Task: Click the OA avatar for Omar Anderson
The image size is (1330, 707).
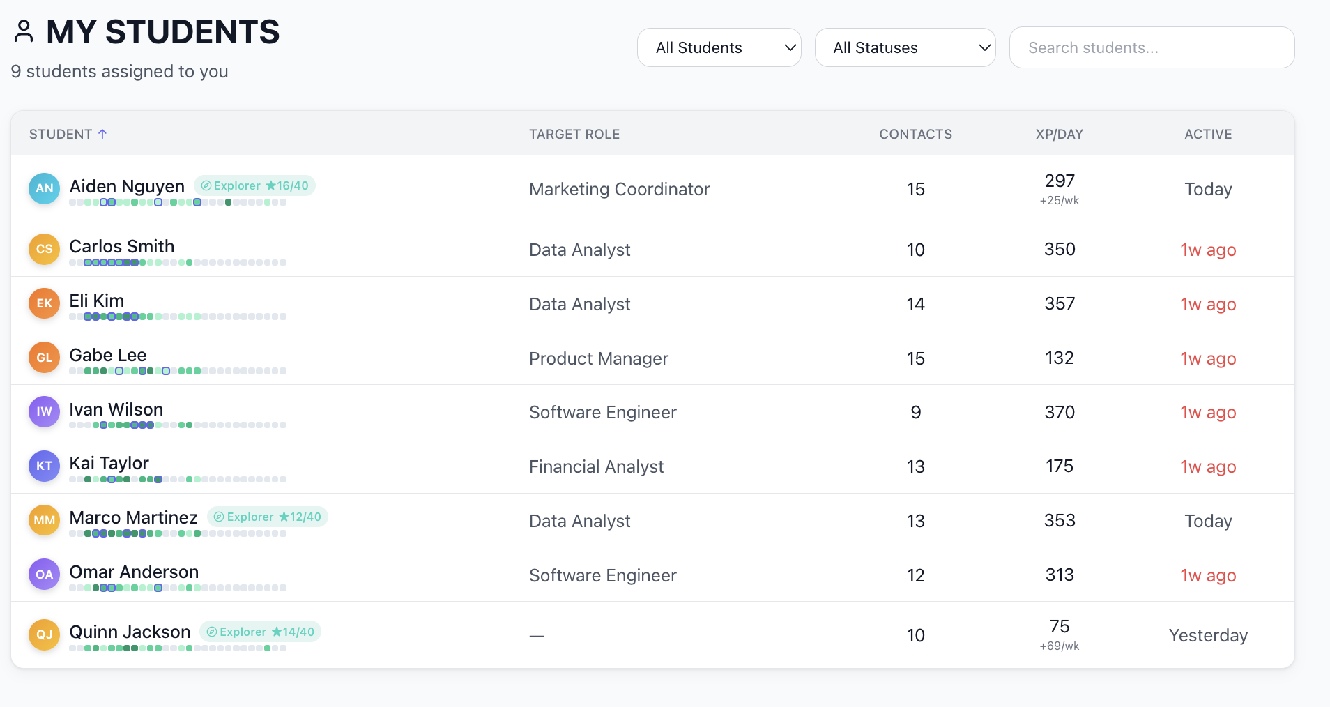Action: click(x=44, y=575)
